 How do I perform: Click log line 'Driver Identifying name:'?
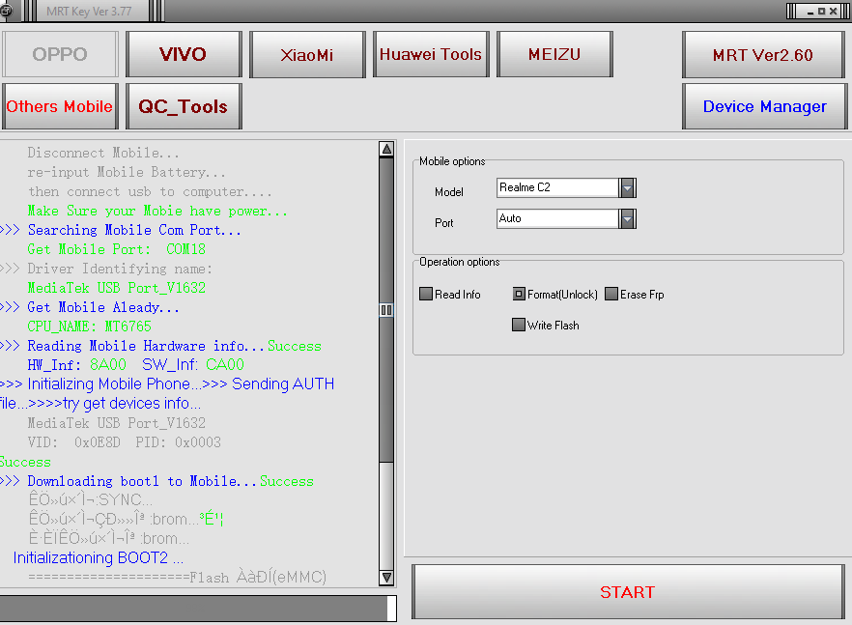(120, 269)
